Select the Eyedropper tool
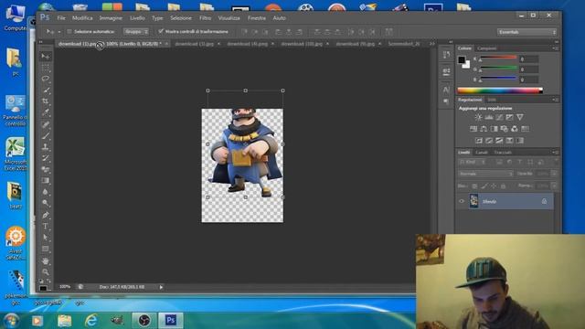Image resolution: width=585 pixels, height=329 pixels. (x=46, y=112)
